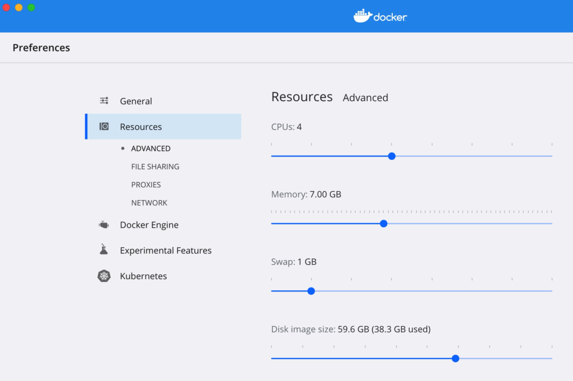
Task: Click the 'Memory: 7.00 GB' label
Action: (x=306, y=194)
